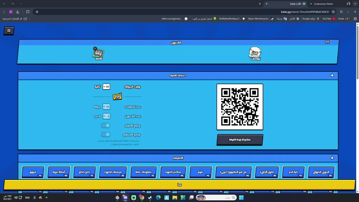Open the Windows Start button in the taskbar
Image resolution: width=359 pixels, height=202 pixels.
coord(241,198)
